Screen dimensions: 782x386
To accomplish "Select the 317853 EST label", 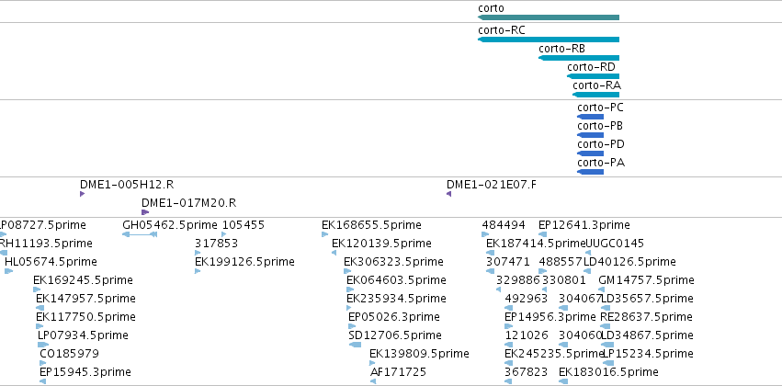I will (217, 244).
